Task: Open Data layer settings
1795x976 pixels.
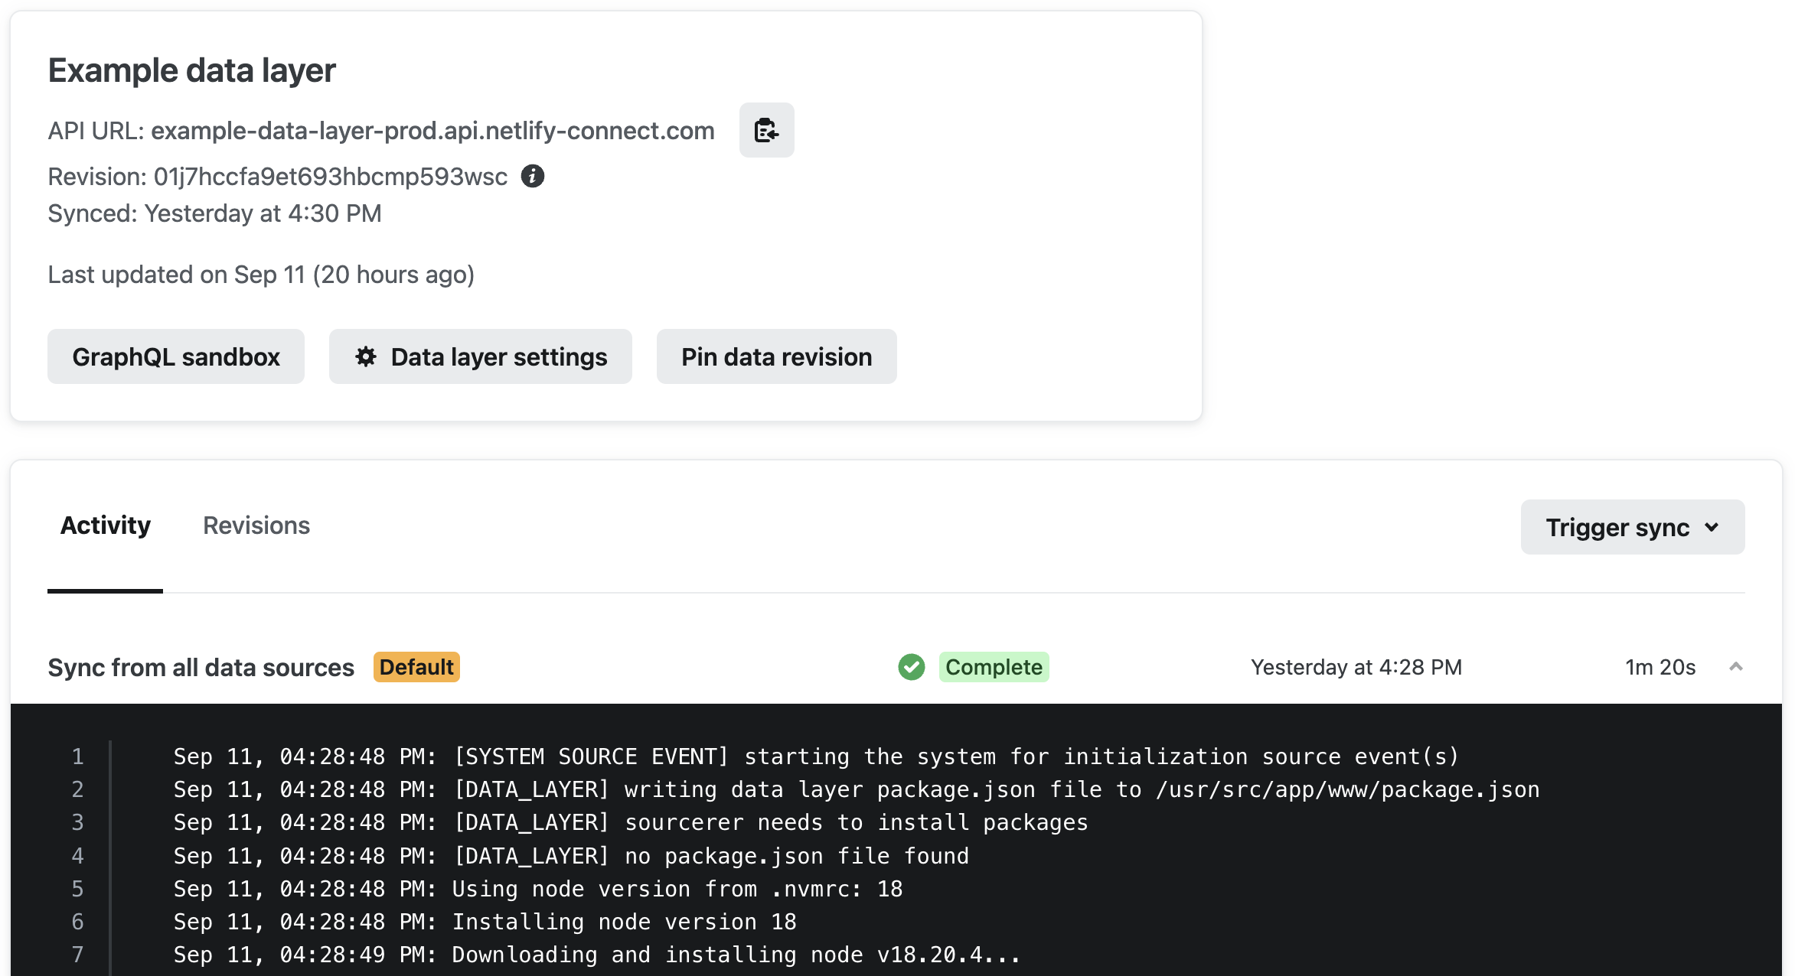Action: [x=481, y=356]
